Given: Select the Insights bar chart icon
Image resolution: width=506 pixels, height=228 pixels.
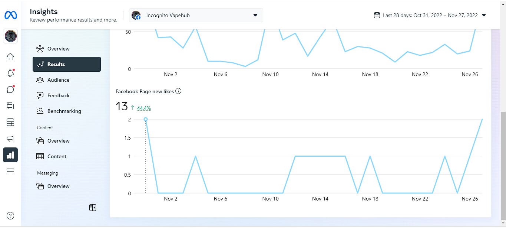Looking at the screenshot, I should click(x=10, y=155).
